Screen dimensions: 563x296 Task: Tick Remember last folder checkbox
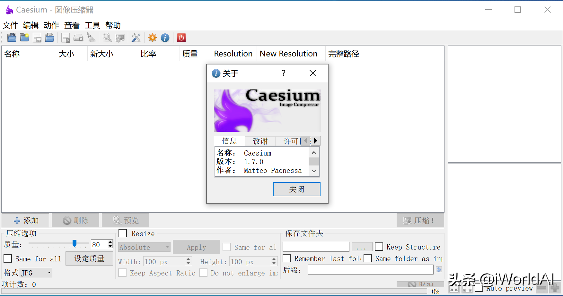pyautogui.click(x=287, y=258)
